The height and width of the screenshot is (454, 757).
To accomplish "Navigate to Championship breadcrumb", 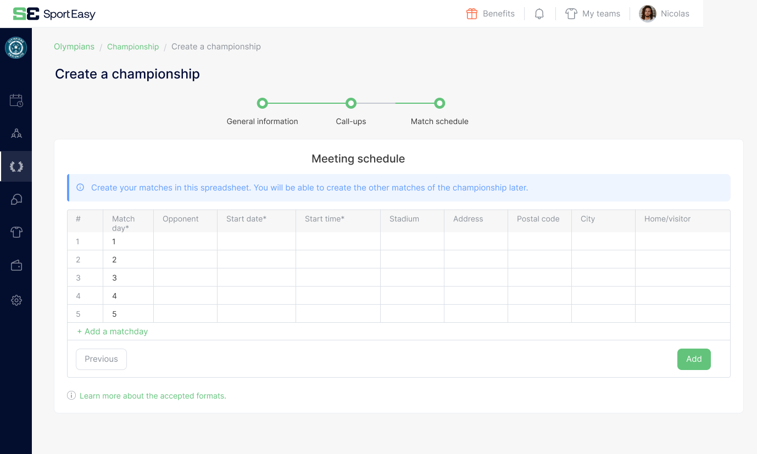I will [x=133, y=47].
